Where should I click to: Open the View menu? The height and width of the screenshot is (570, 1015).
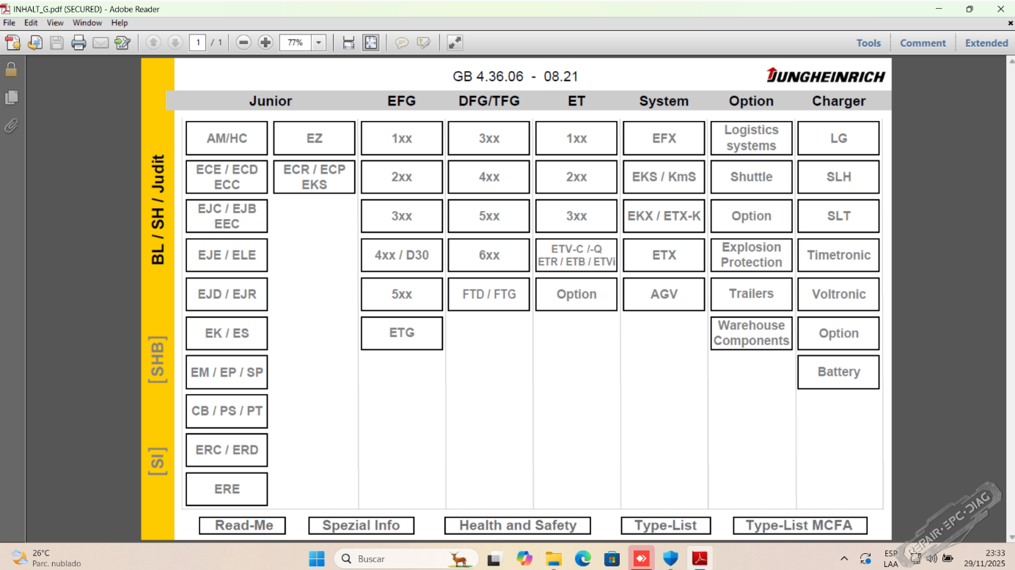55,23
